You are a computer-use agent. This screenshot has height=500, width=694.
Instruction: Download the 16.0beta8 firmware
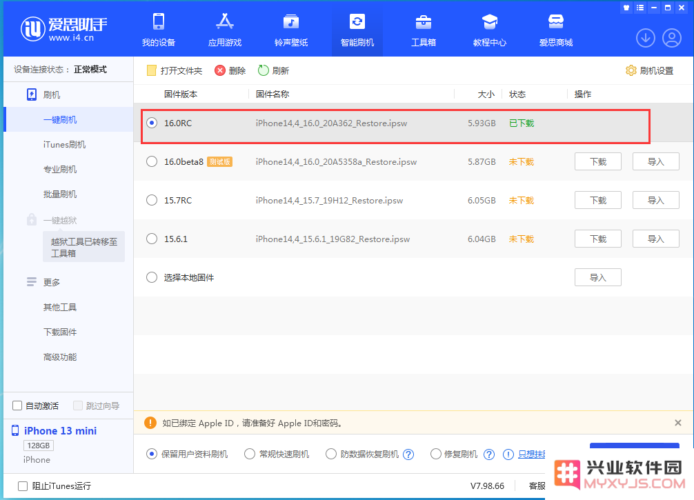pyautogui.click(x=598, y=161)
